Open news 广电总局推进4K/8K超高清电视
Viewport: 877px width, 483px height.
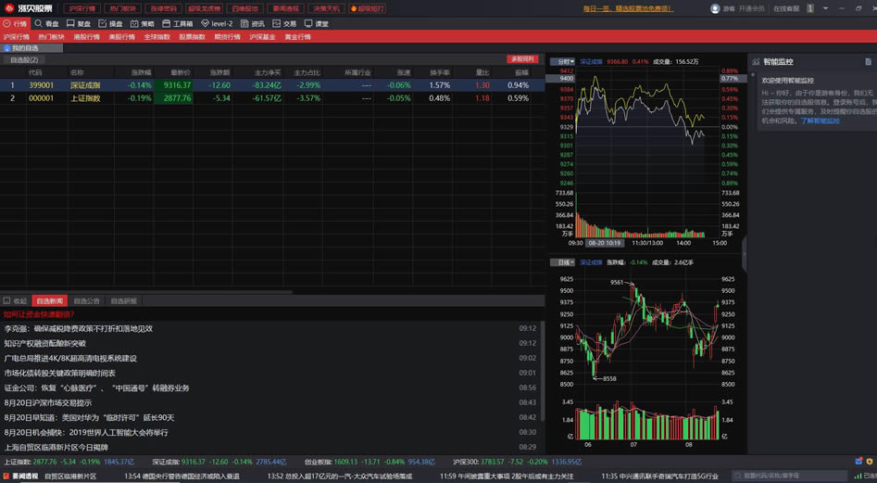tap(70, 358)
